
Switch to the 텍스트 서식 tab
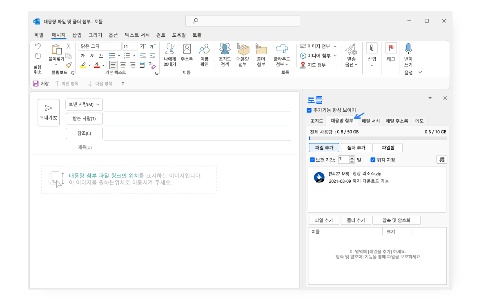(137, 35)
